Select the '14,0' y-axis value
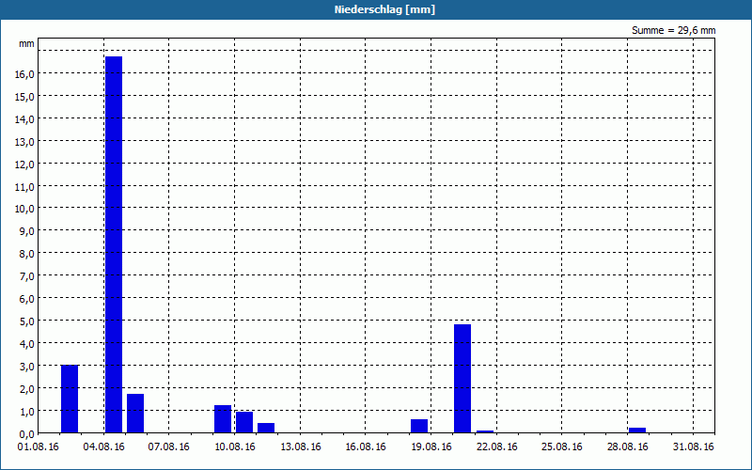Viewport: 752px width, 470px height. point(26,119)
